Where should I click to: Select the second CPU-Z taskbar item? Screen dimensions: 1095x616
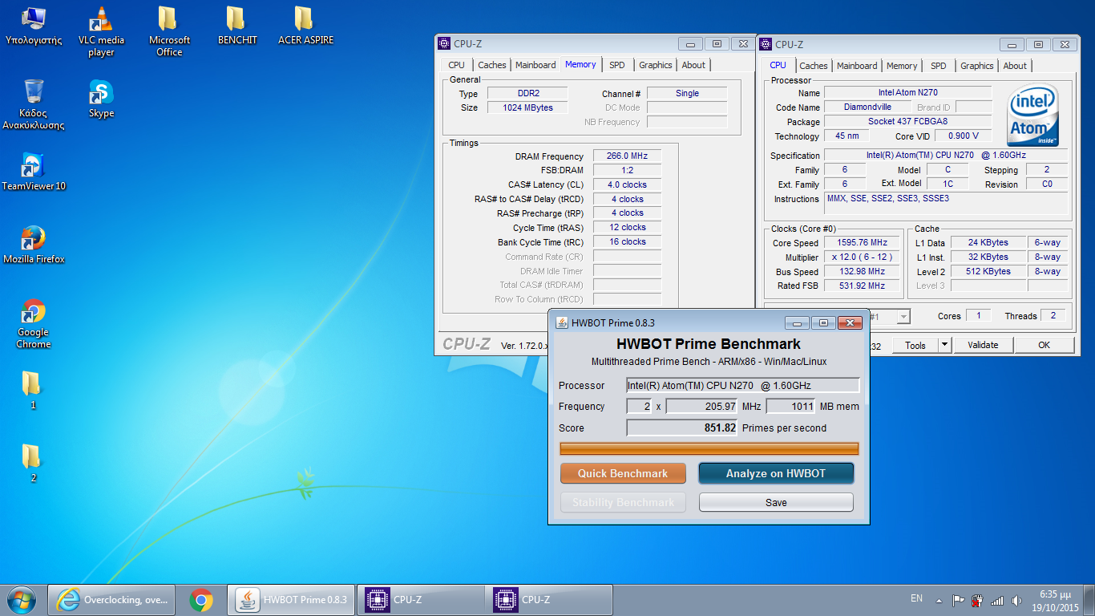tap(548, 600)
